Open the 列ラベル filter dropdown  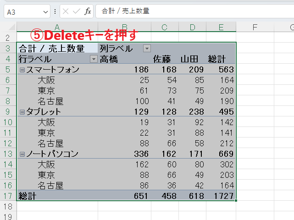pos(147,49)
